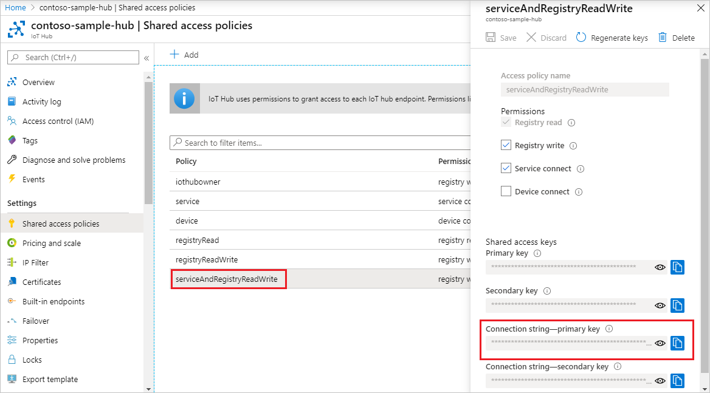
Task: Copy connection string secondary key
Action: [x=677, y=381]
